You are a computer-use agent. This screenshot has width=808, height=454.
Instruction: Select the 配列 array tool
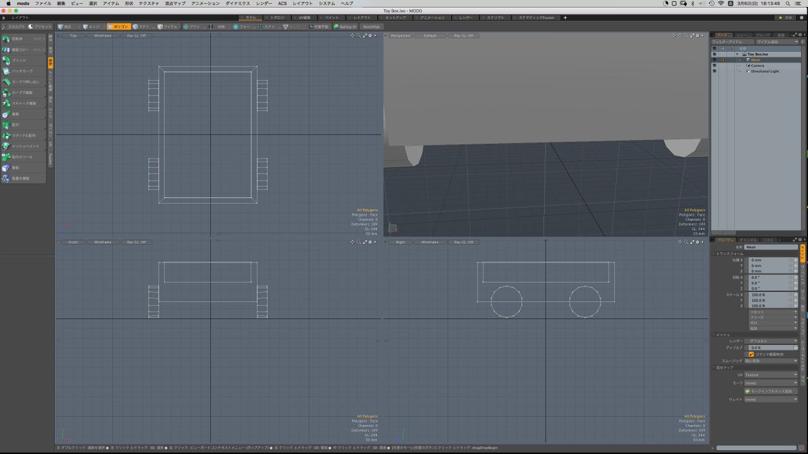point(24,124)
